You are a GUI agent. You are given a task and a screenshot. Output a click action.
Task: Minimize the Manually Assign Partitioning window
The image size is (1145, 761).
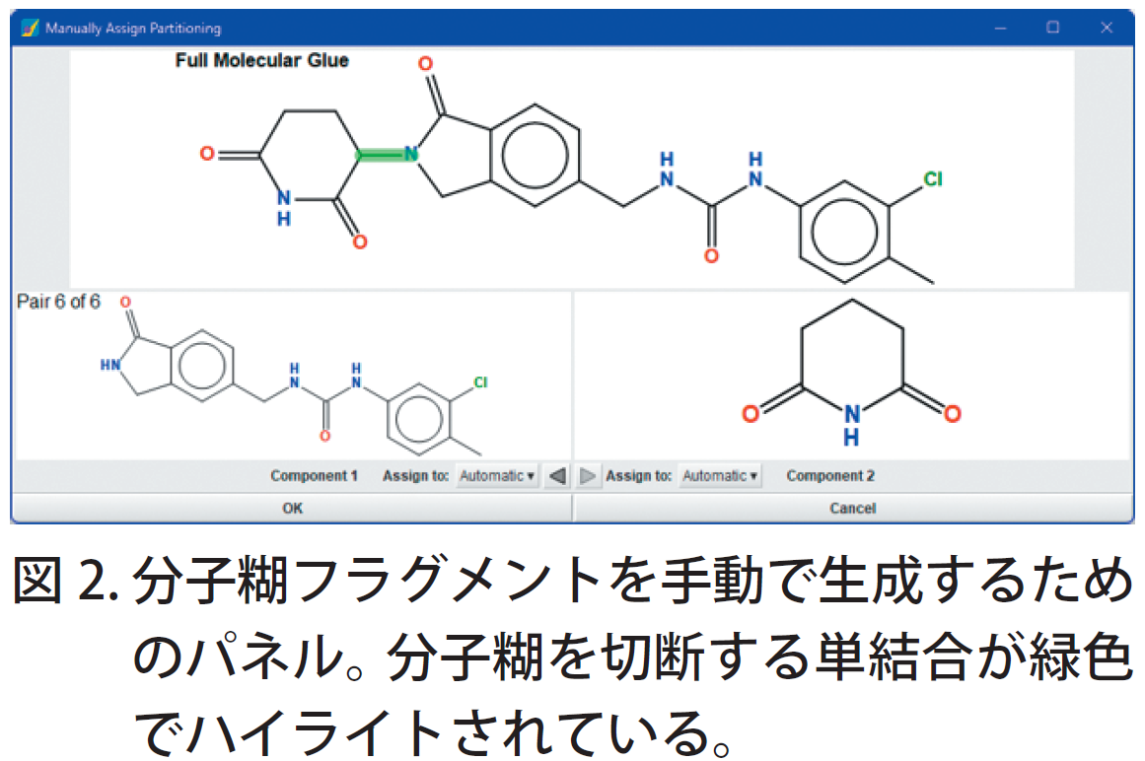pos(1000,28)
